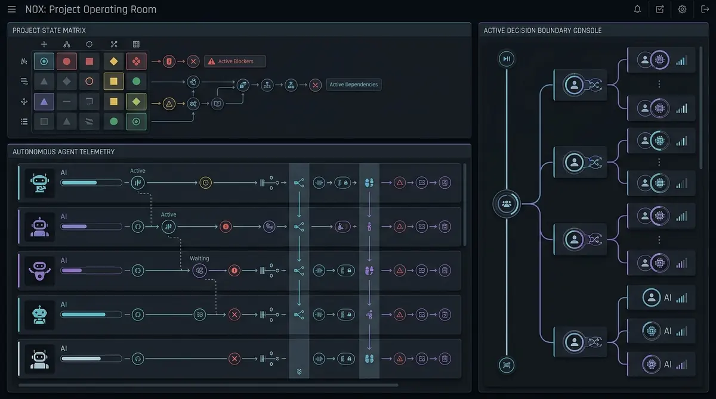Click the top teal robot's progress bar

(91, 183)
